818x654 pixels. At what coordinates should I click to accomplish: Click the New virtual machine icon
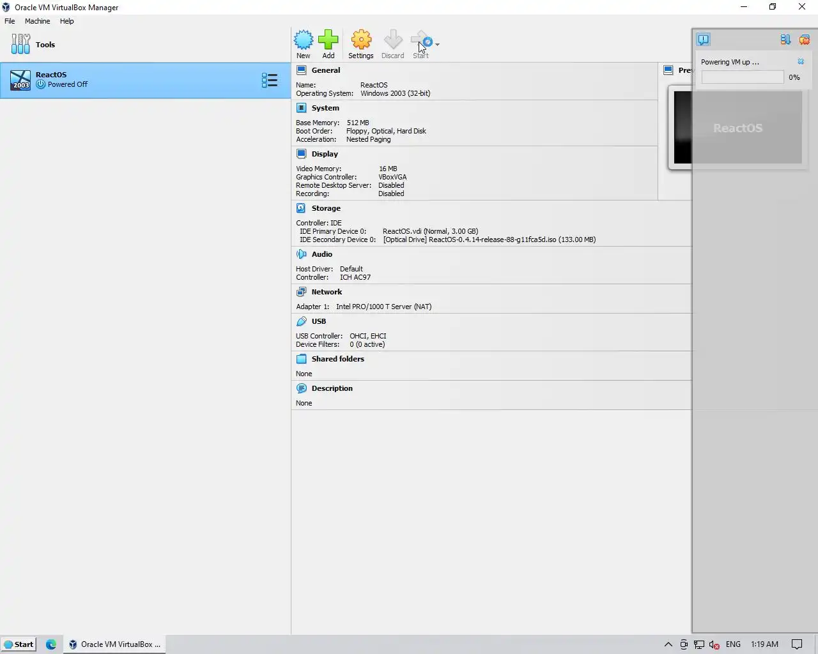click(x=304, y=40)
